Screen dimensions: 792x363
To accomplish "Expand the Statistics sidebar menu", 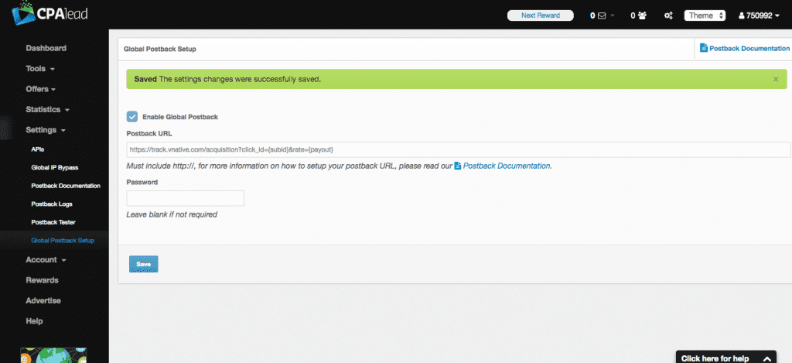I will click(48, 109).
